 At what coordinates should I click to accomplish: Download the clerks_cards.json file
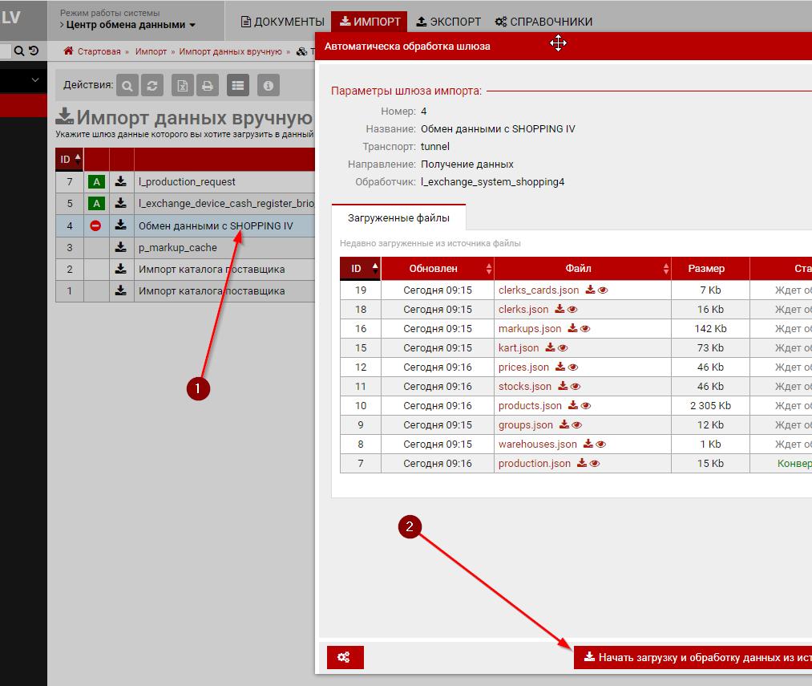point(590,290)
